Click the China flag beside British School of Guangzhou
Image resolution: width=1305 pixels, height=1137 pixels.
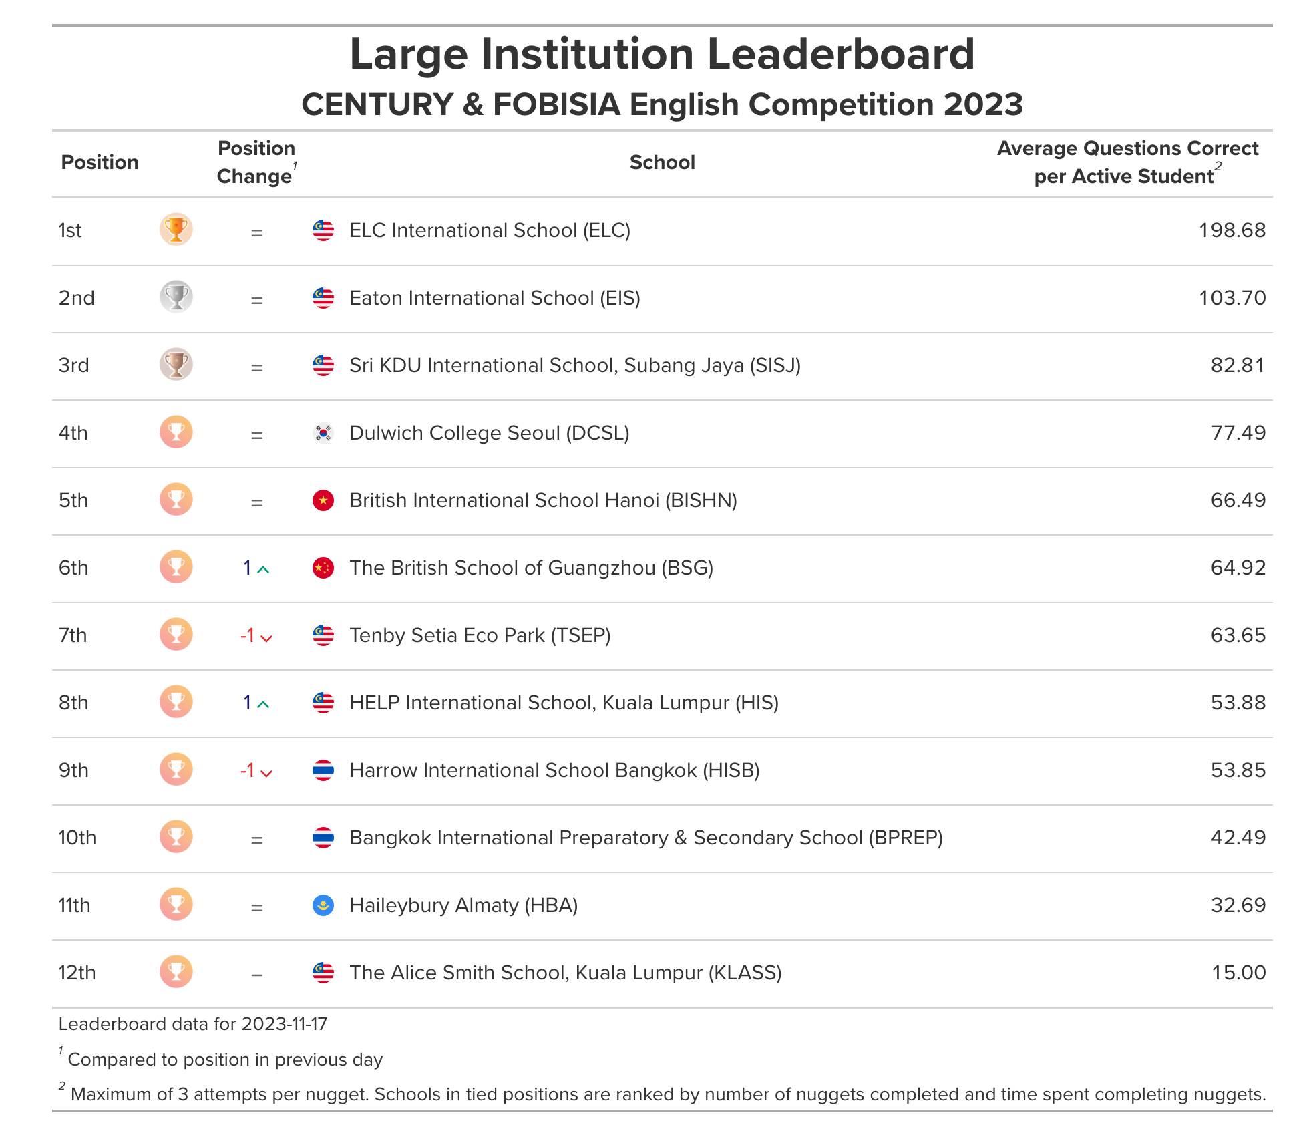[x=323, y=568]
